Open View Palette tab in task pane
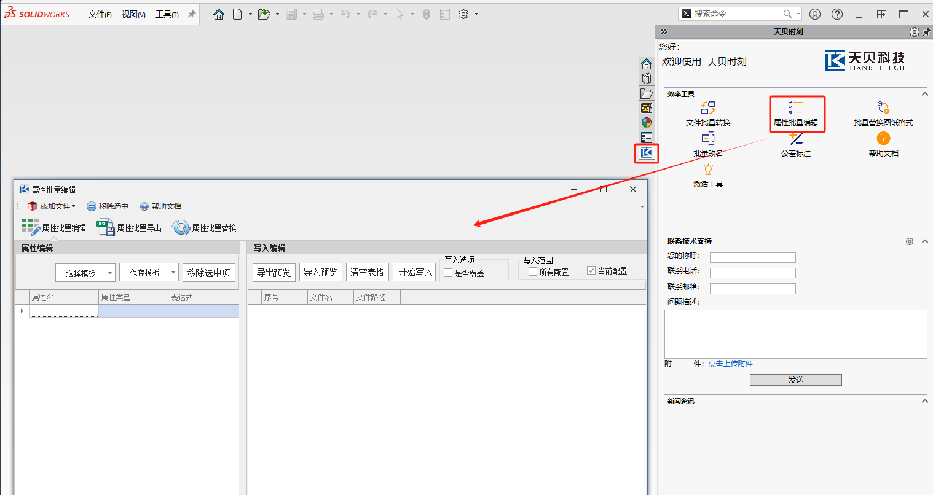 tap(647, 108)
